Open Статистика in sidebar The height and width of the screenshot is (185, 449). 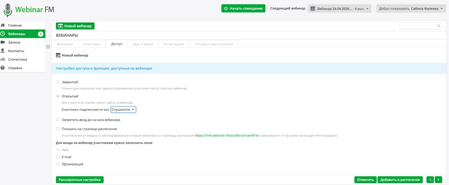23,59
